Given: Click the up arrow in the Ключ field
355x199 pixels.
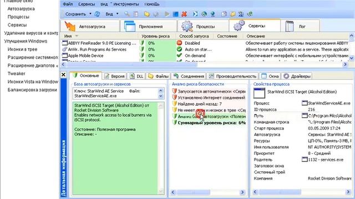Looking at the screenshot, I should 160,91.
